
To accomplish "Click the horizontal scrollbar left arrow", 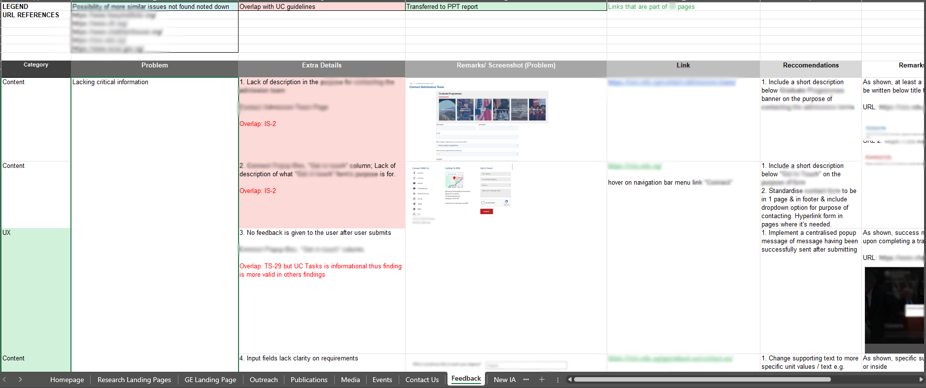I will coord(570,380).
